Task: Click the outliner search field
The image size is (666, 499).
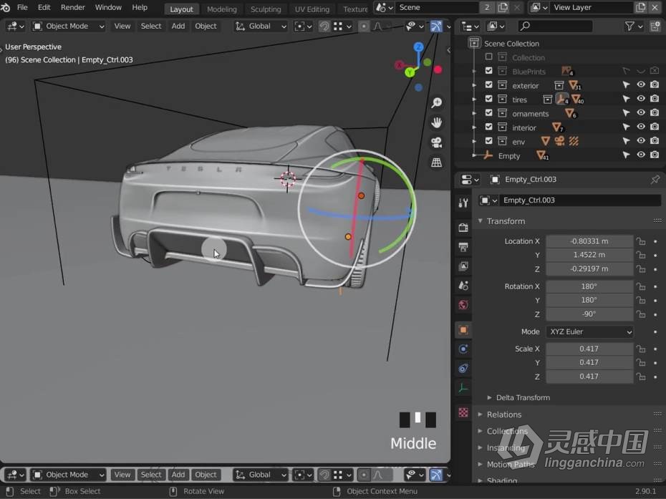Action: 555,26
